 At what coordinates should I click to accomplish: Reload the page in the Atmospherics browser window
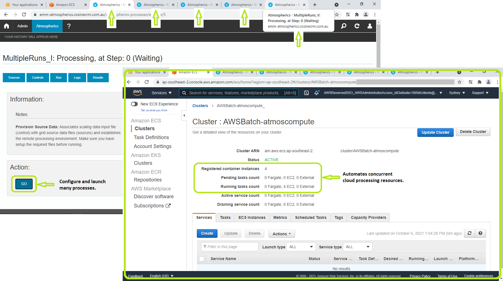coord(24,14)
